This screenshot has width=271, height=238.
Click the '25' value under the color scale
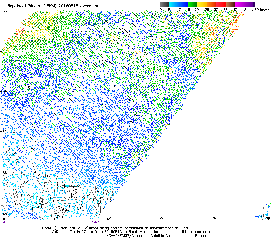[x=207, y=10]
